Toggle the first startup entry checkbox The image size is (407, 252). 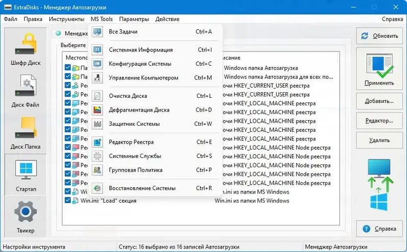click(68, 68)
